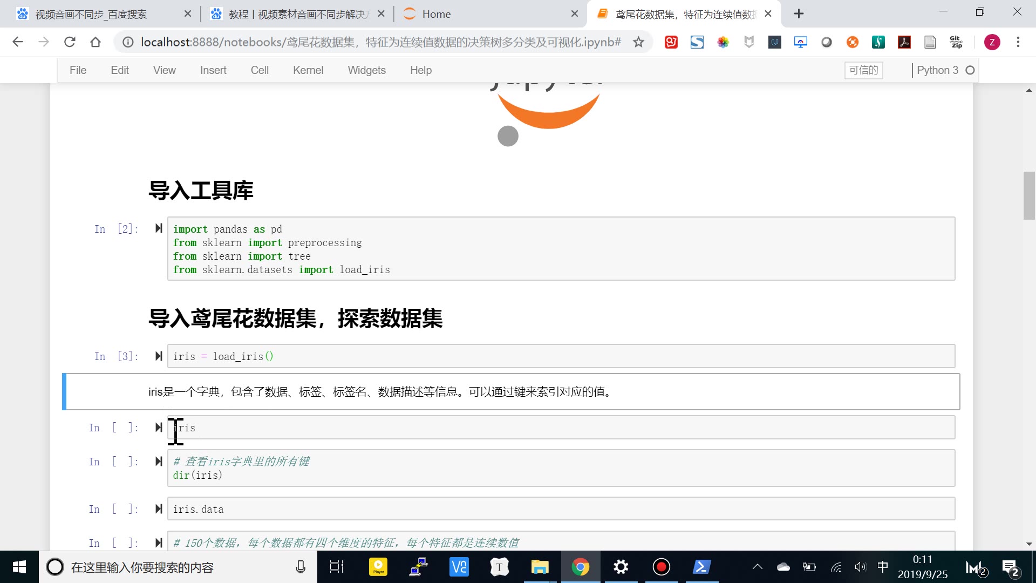Click the 可信的 trusted notebook indicator
This screenshot has height=583, width=1036.
click(x=863, y=70)
